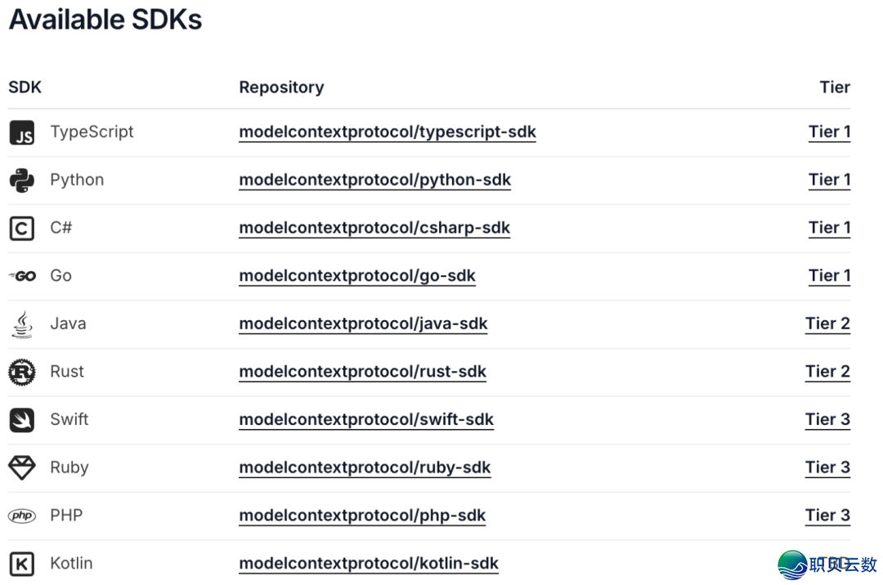This screenshot has height=585, width=883.
Task: Click the TypeScript JS logo icon
Action: 22,132
